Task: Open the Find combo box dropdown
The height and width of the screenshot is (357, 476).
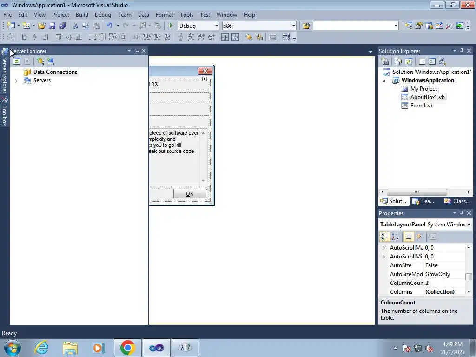Action: [x=396, y=26]
